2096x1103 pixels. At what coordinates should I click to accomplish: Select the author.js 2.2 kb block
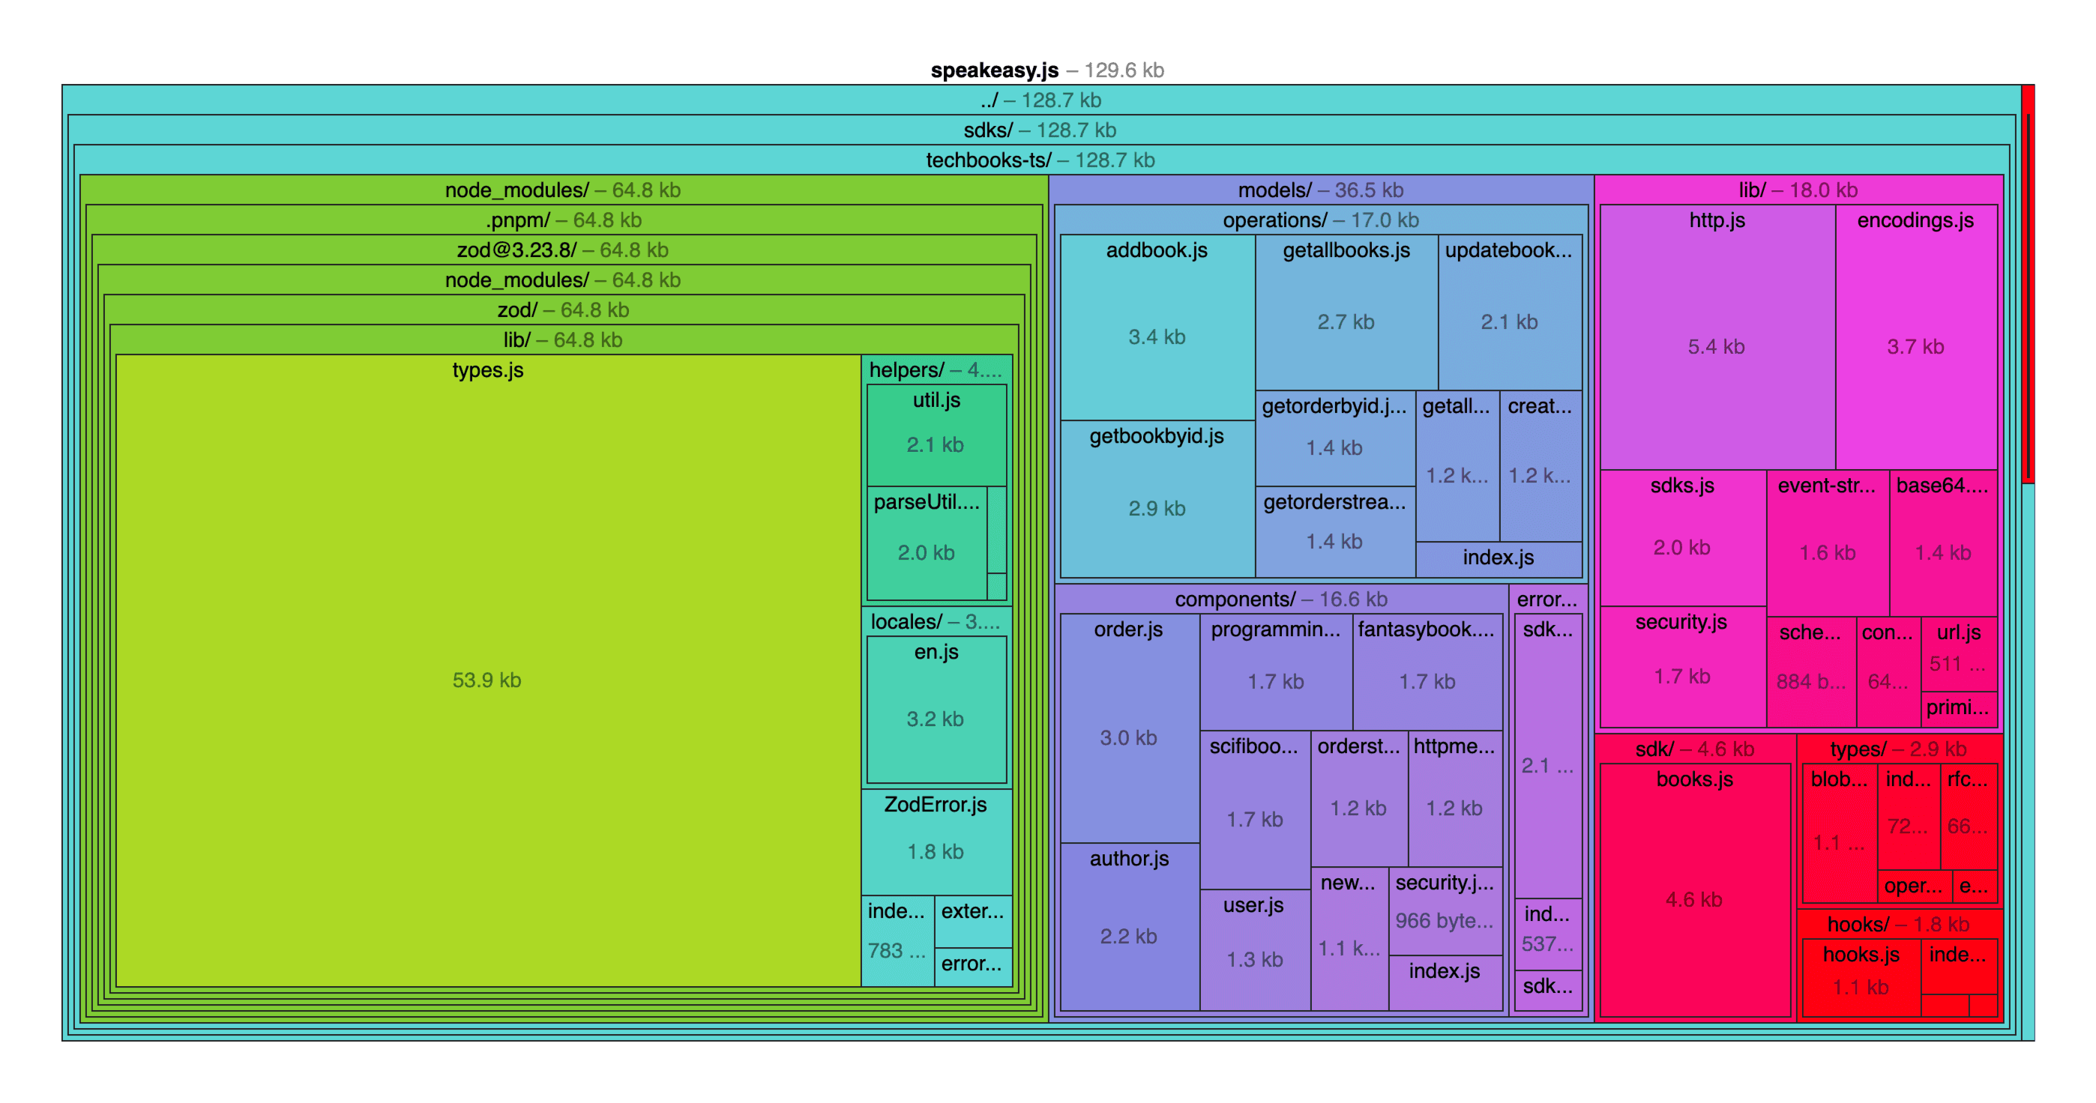click(x=1130, y=926)
